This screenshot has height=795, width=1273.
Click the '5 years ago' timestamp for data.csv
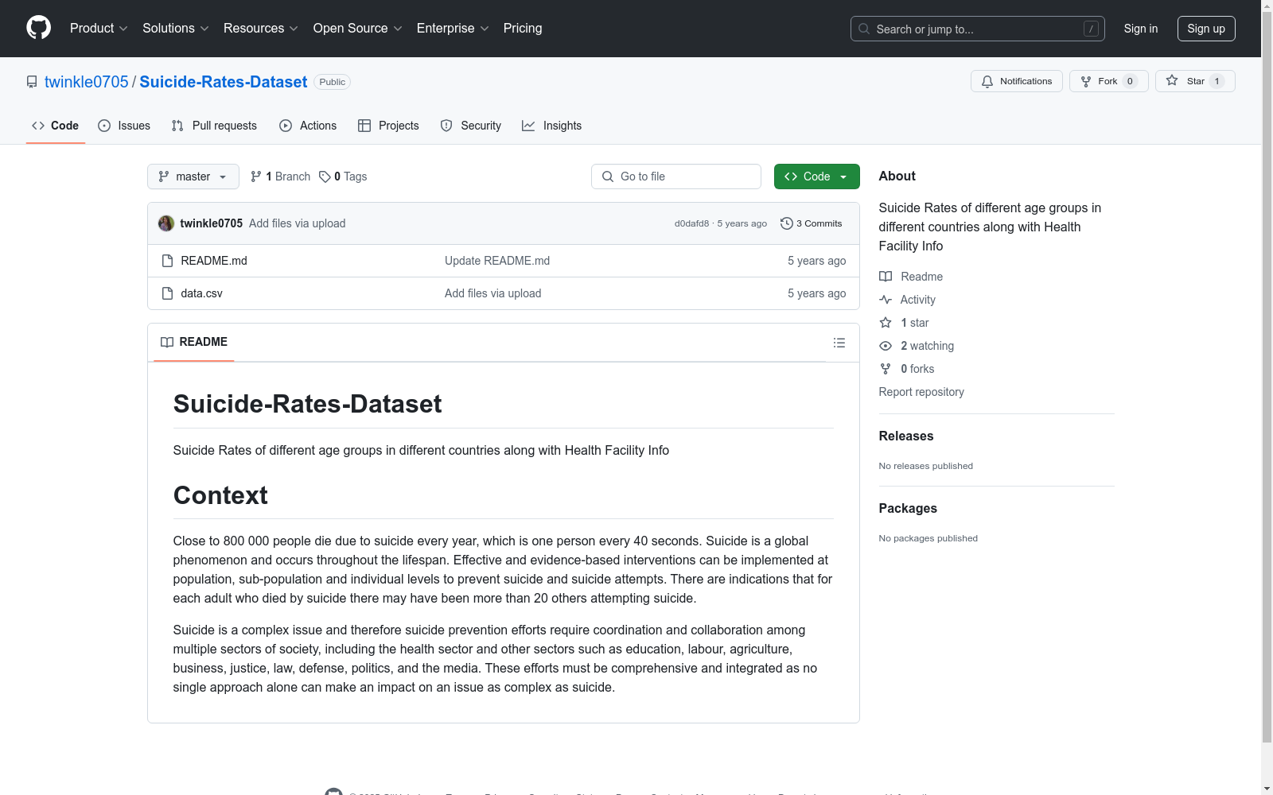[x=817, y=293]
